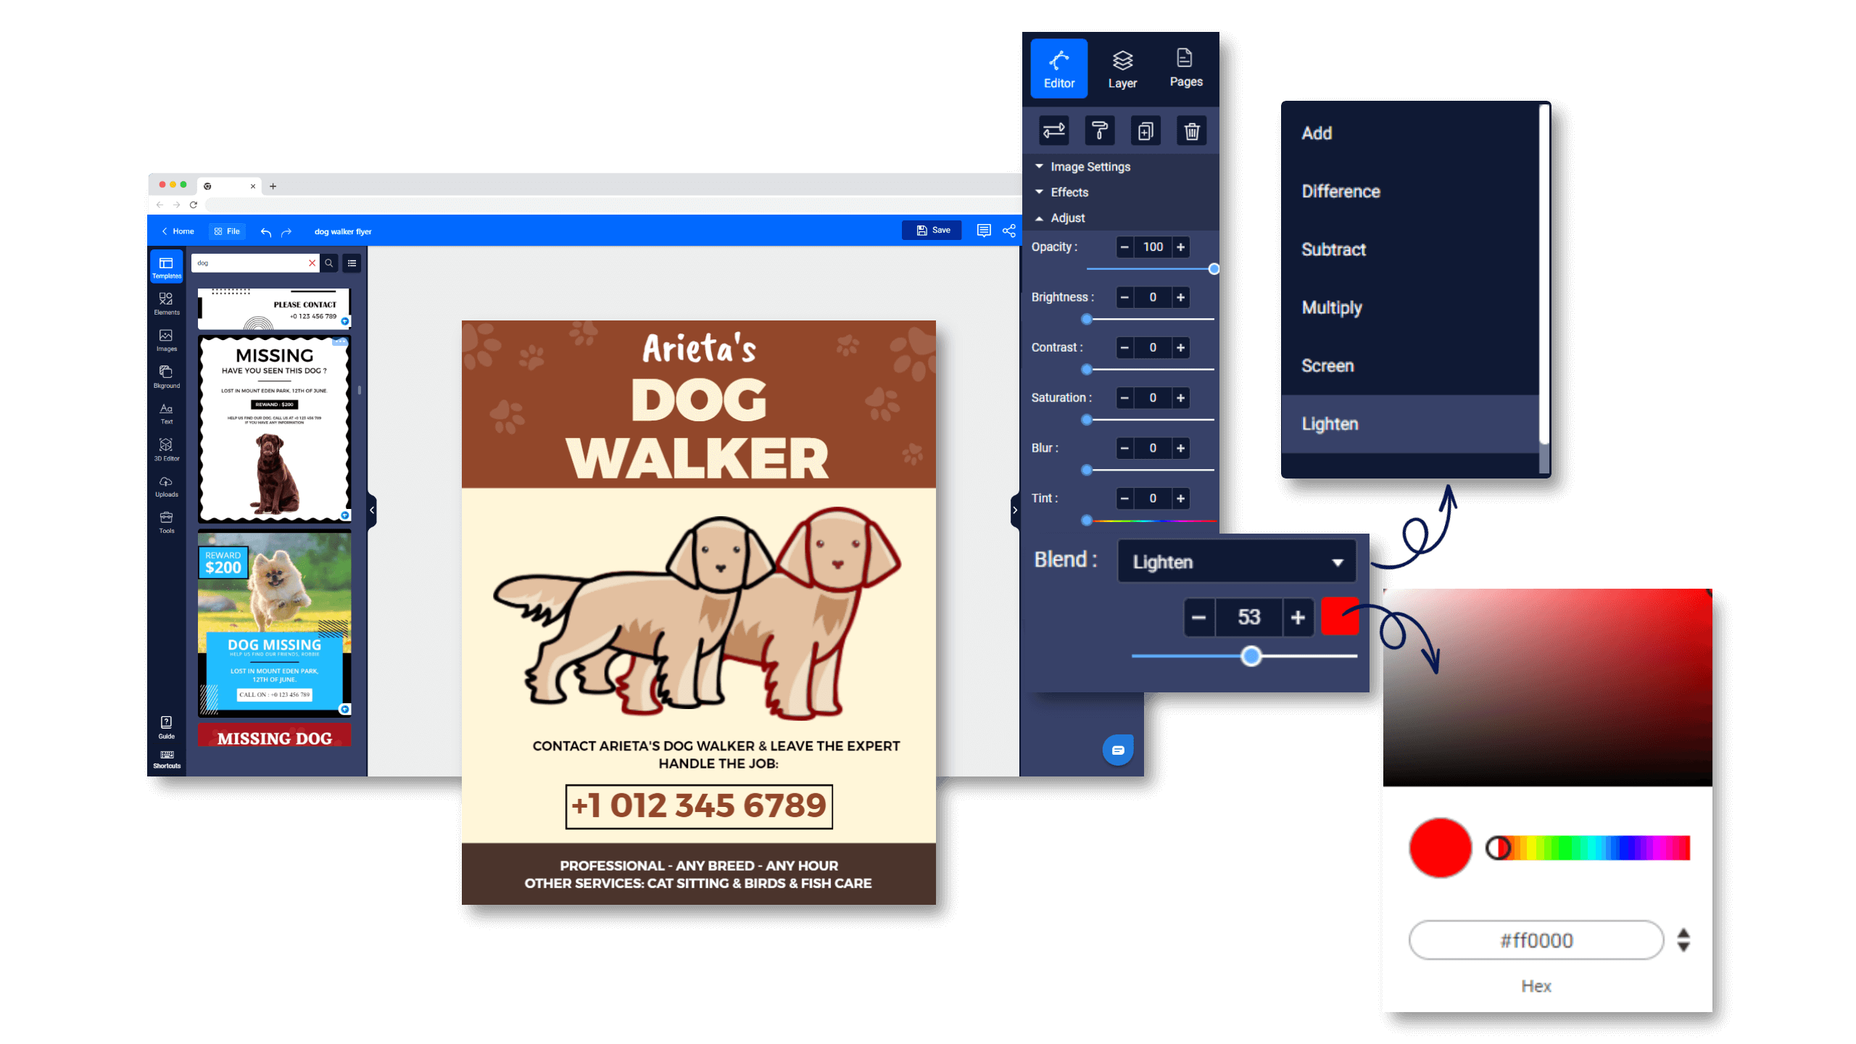
Task: Expand the Effects section
Action: point(1068,191)
